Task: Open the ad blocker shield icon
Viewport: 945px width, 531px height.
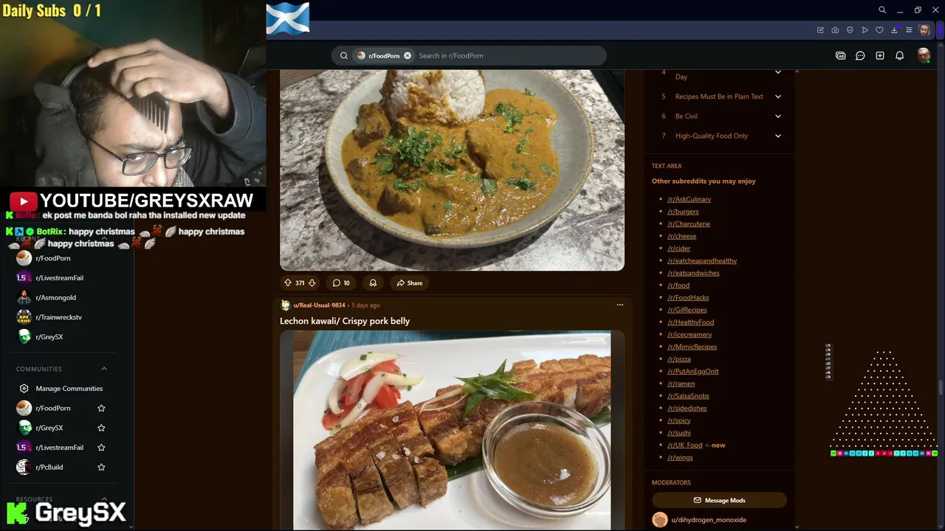Action: [x=850, y=30]
